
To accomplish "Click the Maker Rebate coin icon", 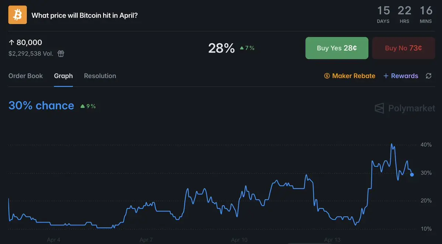I will [327, 76].
